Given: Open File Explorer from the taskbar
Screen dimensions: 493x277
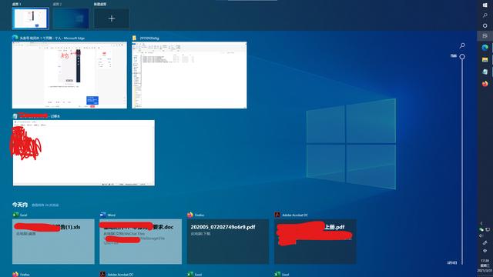Looking at the screenshot, I should tap(485, 60).
